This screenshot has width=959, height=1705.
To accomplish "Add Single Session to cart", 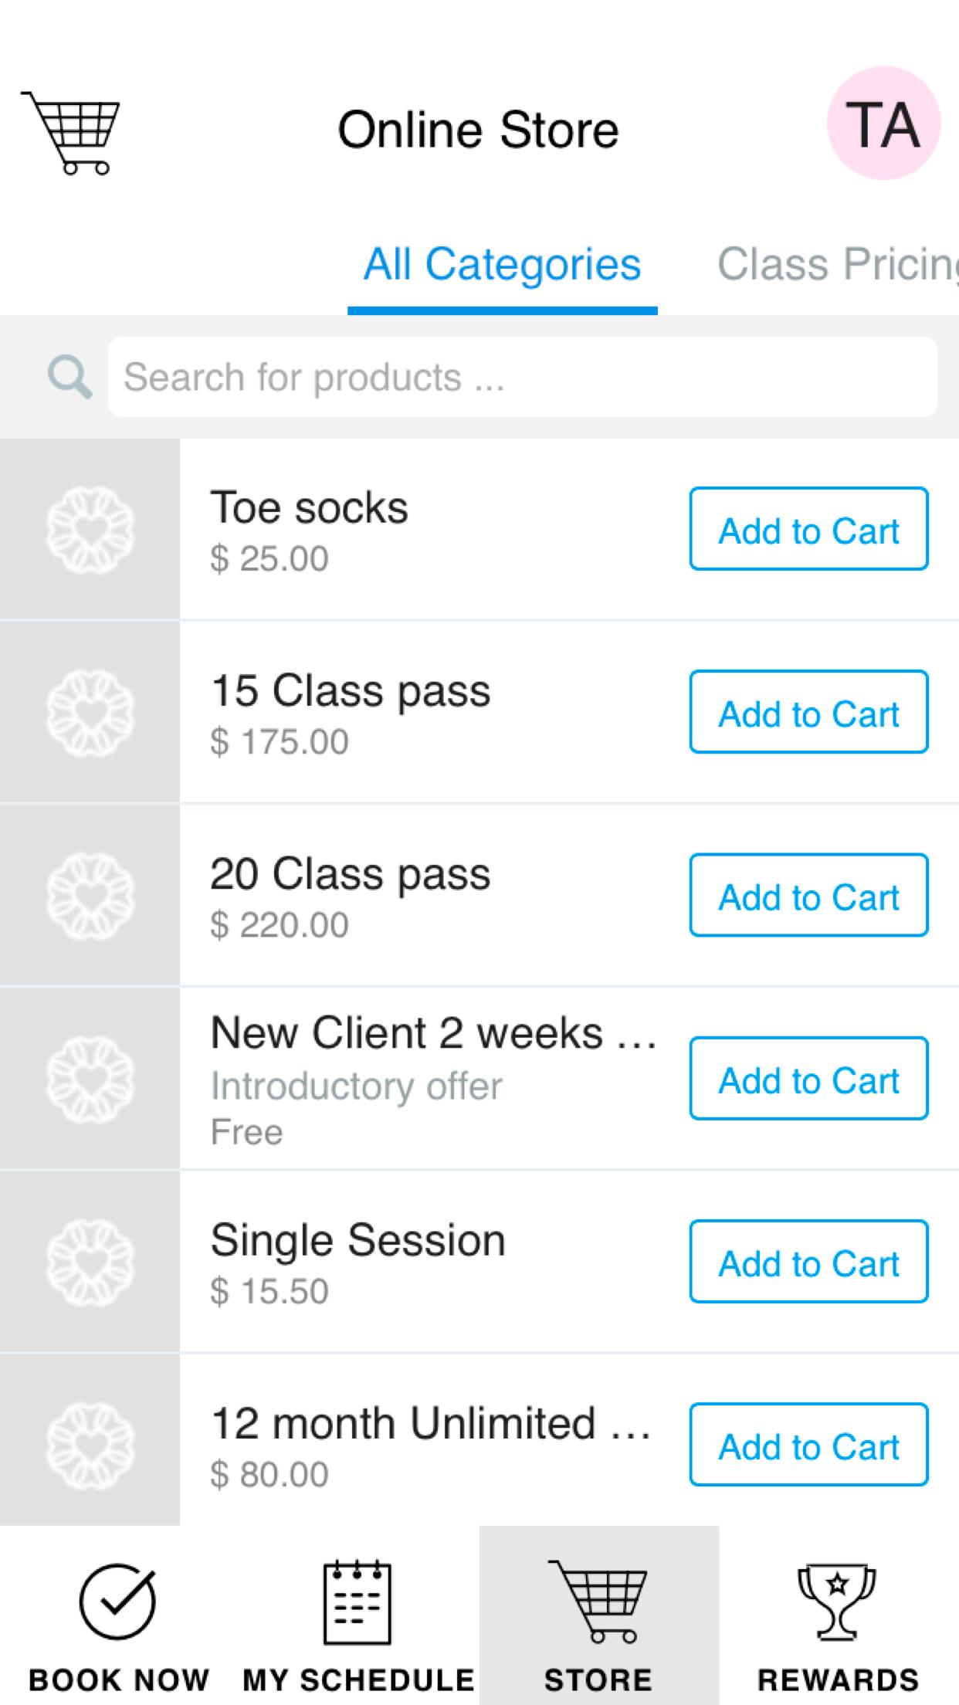I will pyautogui.click(x=808, y=1261).
